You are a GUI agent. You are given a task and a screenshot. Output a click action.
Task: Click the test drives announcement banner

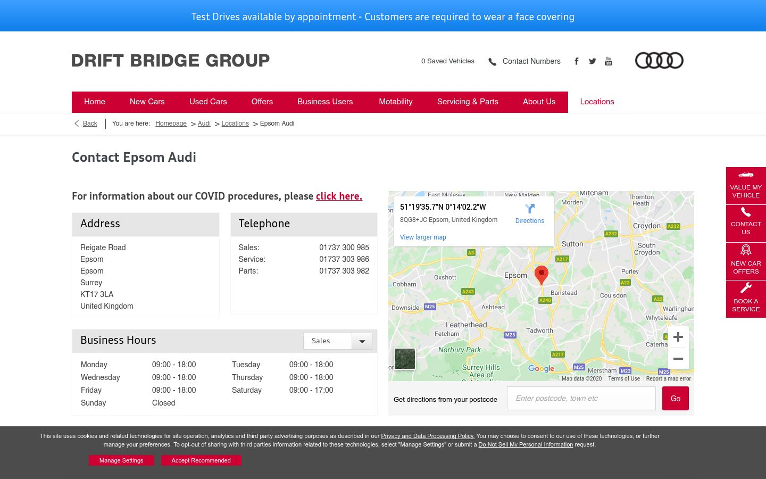[383, 16]
